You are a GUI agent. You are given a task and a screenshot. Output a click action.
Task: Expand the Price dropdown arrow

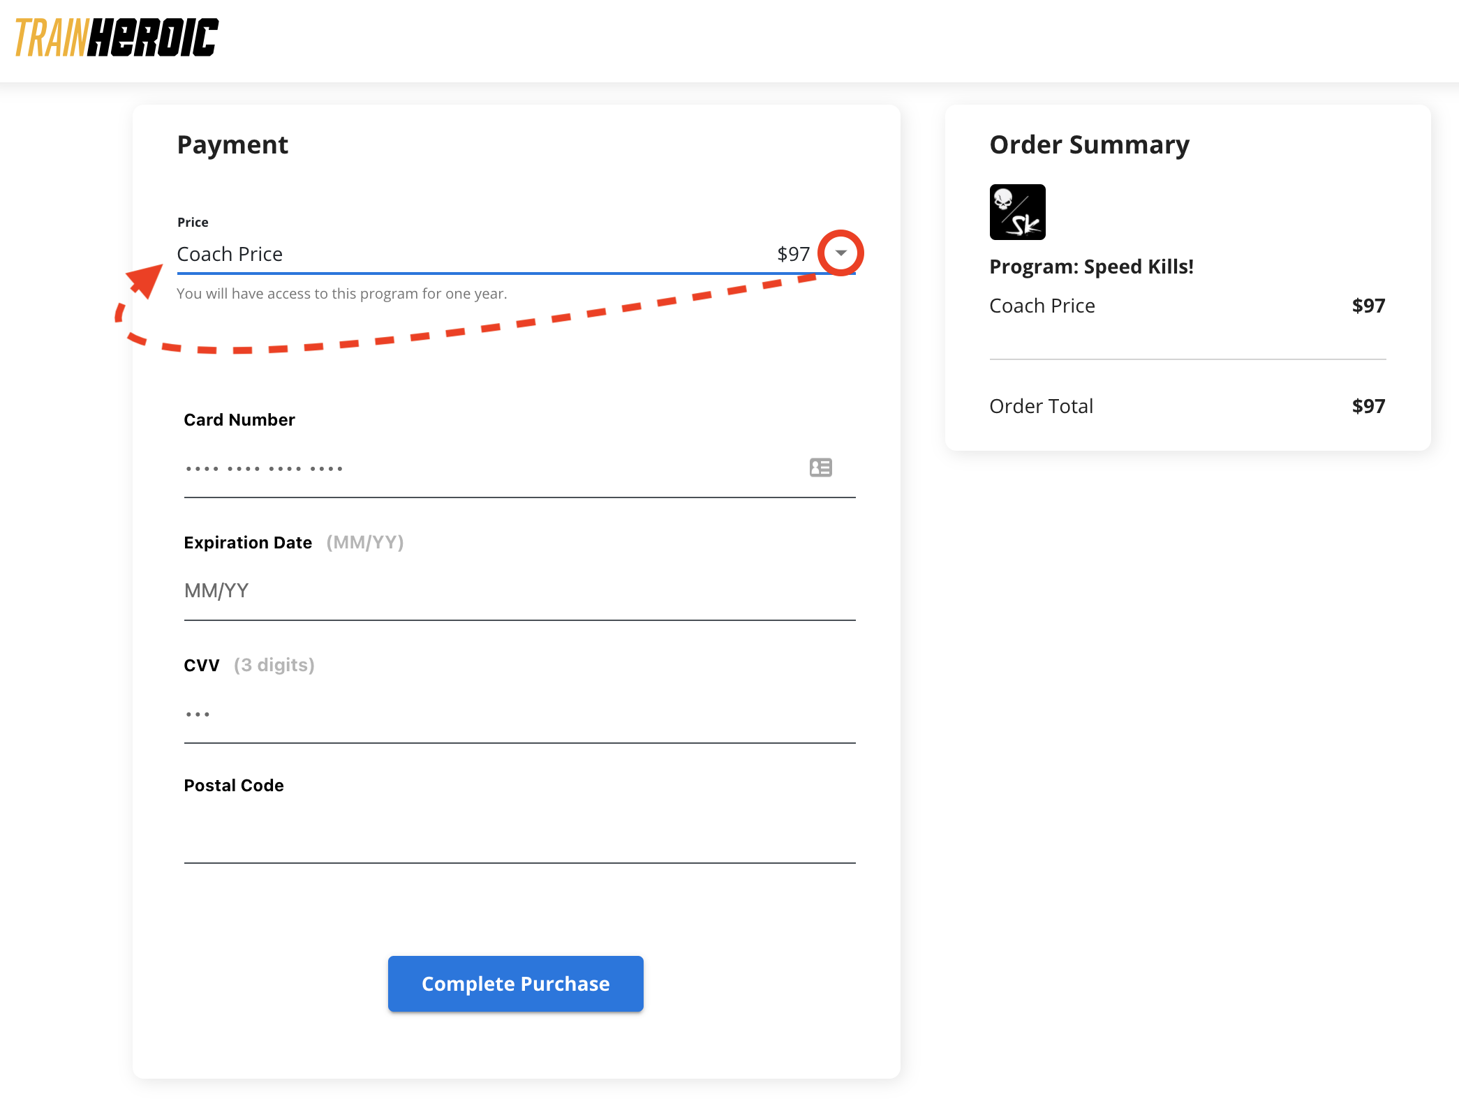point(841,253)
